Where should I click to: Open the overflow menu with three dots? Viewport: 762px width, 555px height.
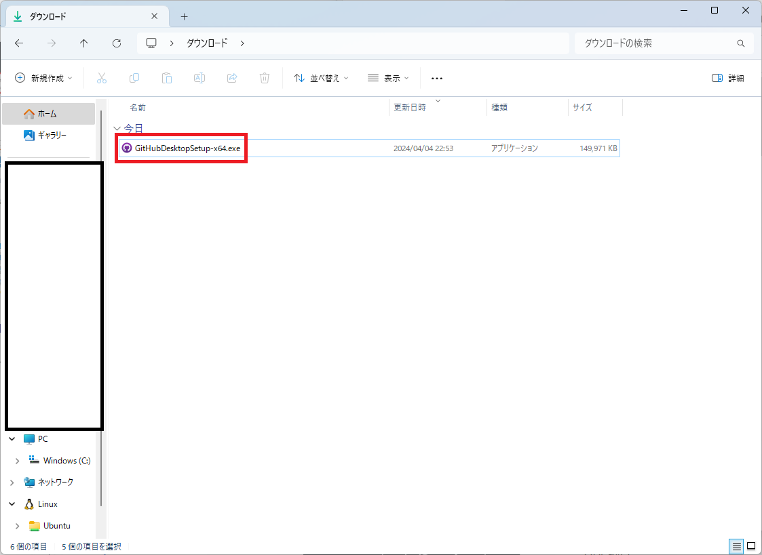point(436,78)
